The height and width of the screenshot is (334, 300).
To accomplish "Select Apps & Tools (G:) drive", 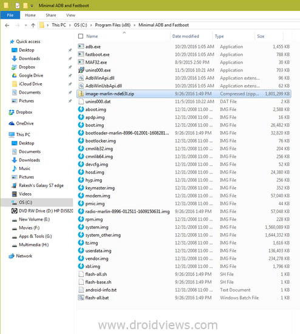I will pos(35,236).
